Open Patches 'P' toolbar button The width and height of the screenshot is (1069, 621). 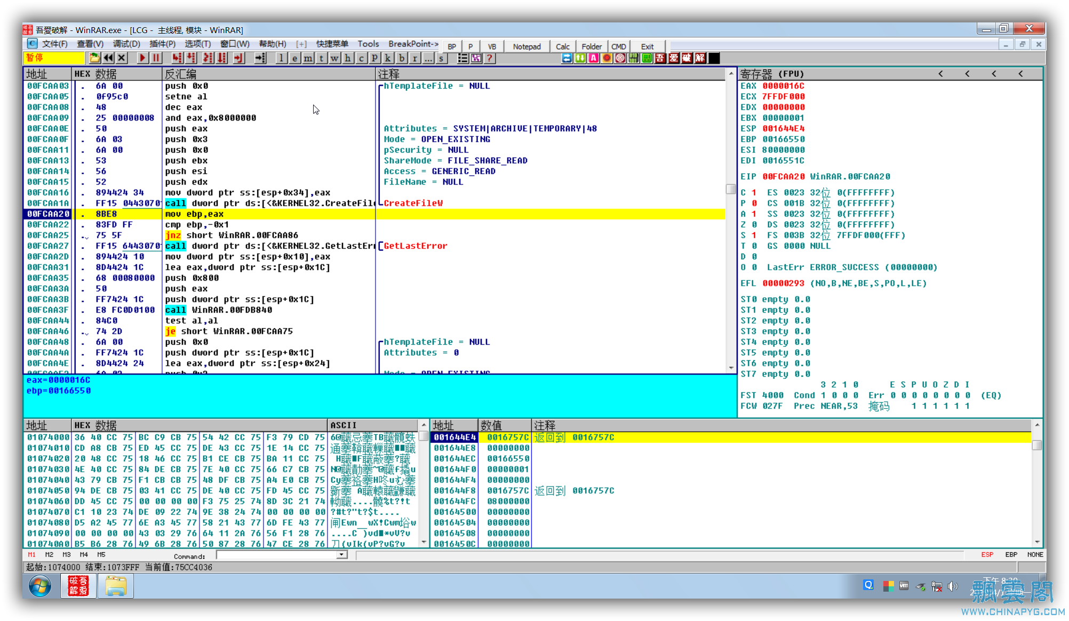(374, 58)
